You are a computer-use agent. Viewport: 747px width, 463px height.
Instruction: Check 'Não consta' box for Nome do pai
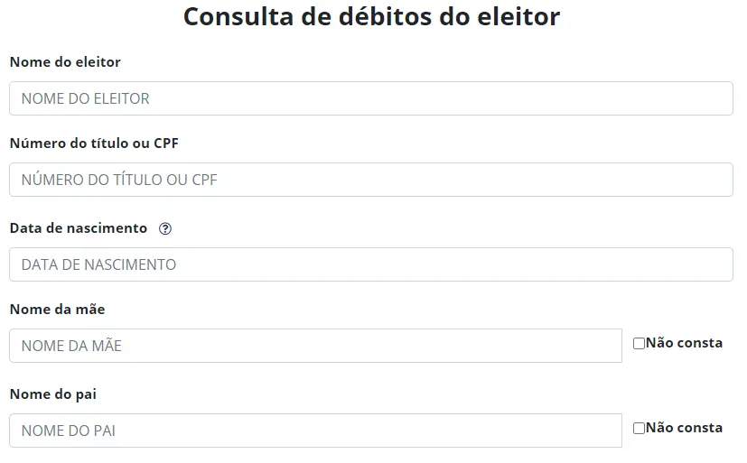click(639, 428)
